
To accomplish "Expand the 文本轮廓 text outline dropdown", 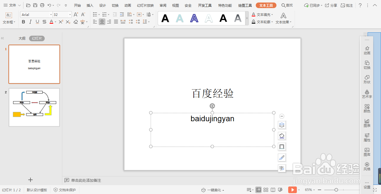I will pos(272,22).
